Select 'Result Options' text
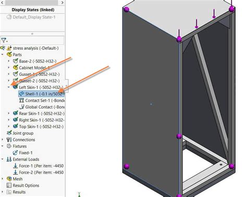The width and height of the screenshot is (247, 197). tap(26, 186)
